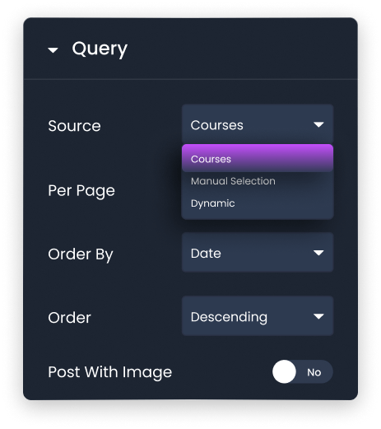Click the Post With Image label
This screenshot has height=429, width=381.
[110, 372]
